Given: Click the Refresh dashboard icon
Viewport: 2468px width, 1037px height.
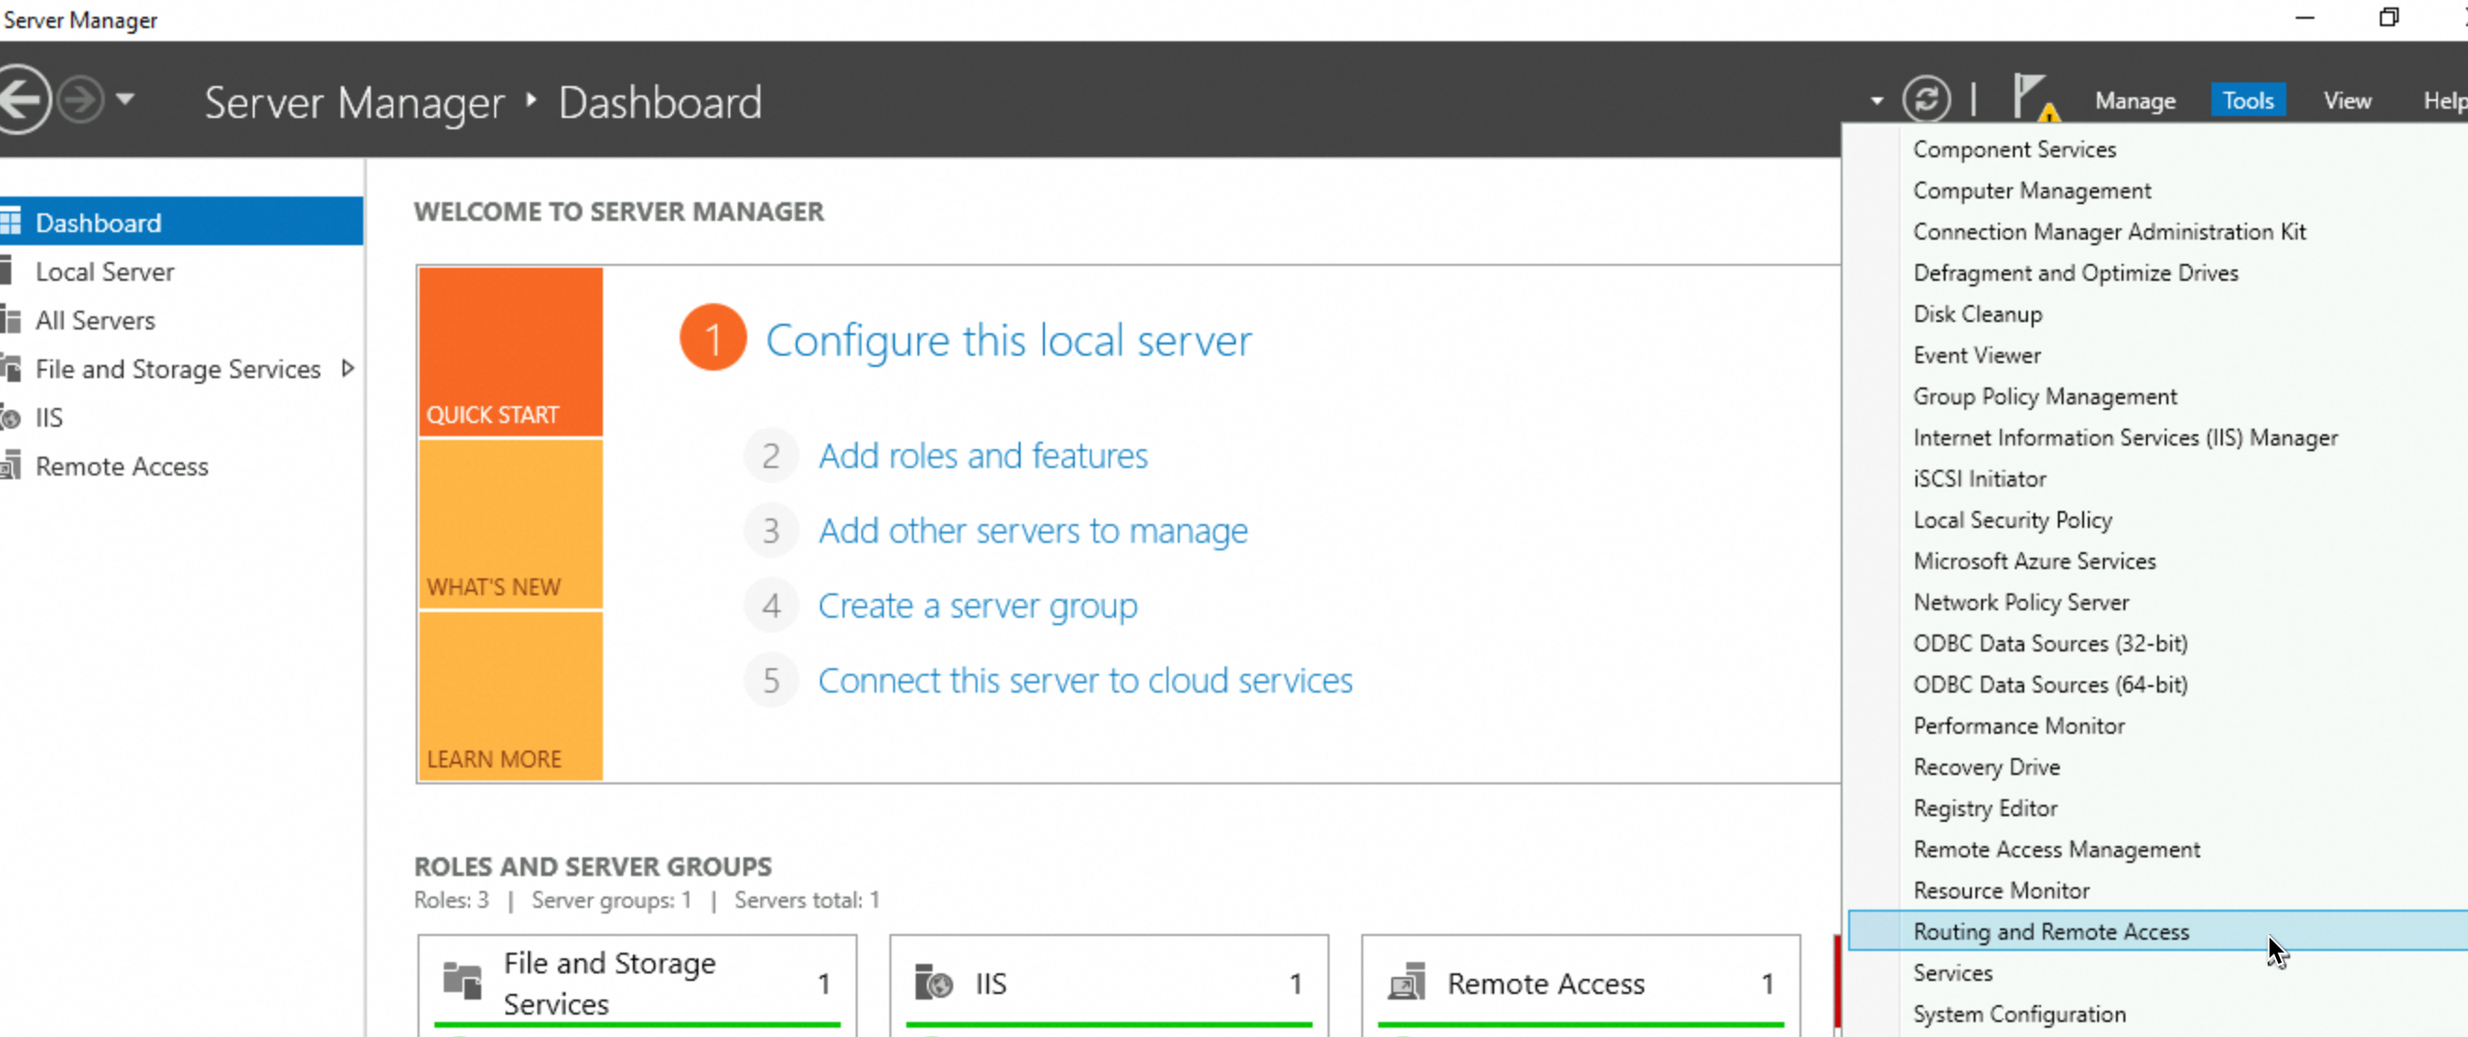Looking at the screenshot, I should (1927, 99).
